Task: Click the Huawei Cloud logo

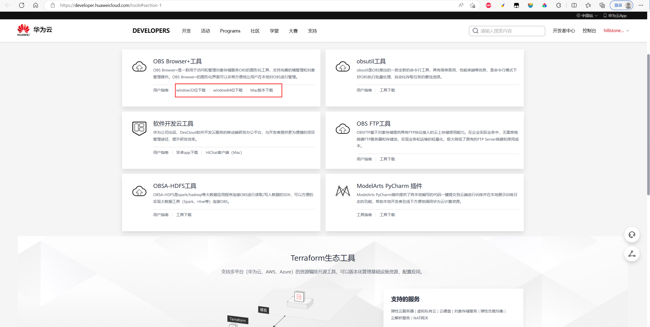Action: pyautogui.click(x=35, y=30)
